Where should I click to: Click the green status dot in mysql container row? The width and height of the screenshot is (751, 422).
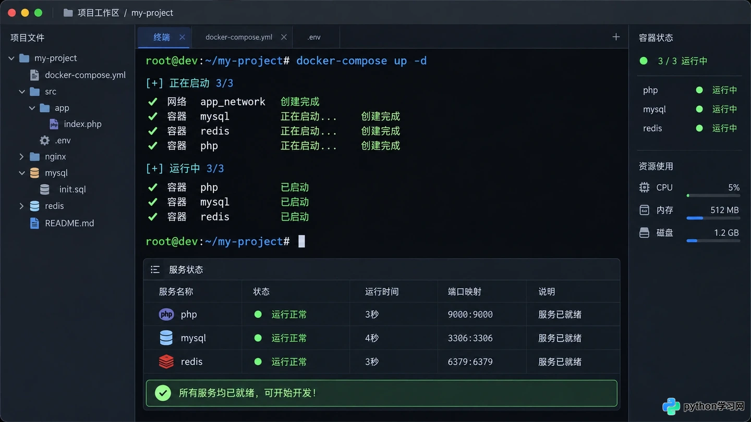(x=699, y=109)
